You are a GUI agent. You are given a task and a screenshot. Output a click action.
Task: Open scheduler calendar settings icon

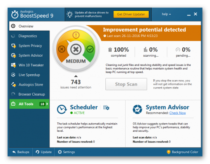(106, 107)
